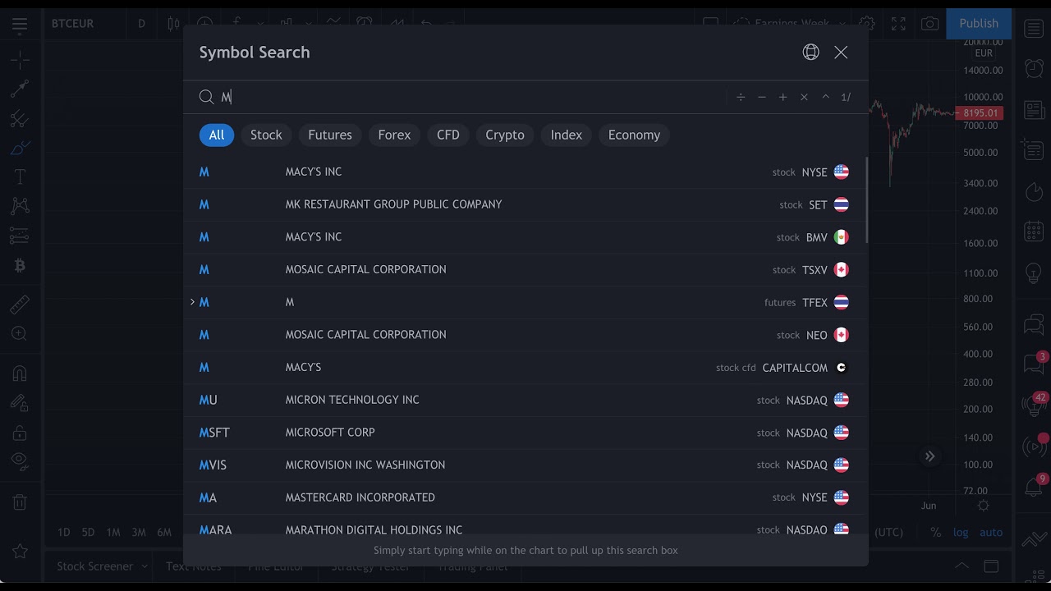
Task: Select the trend line drawing tool
Action: tap(20, 89)
